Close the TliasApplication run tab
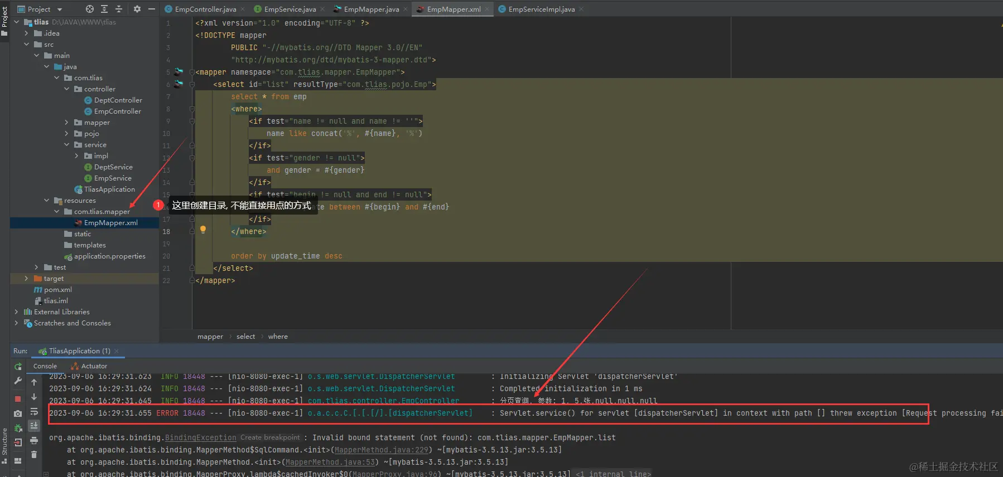Viewport: 1003px width, 477px height. click(117, 351)
